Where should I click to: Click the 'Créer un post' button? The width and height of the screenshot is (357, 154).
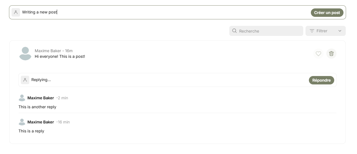(327, 13)
